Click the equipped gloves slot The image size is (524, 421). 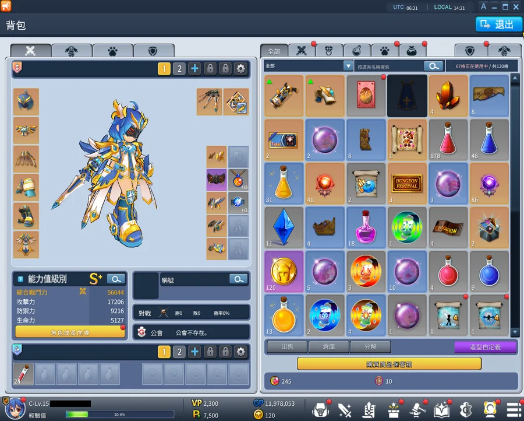(26, 187)
